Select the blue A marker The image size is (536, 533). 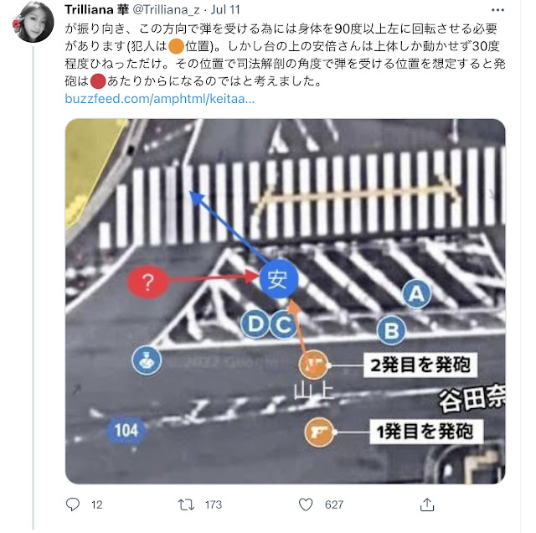(416, 293)
